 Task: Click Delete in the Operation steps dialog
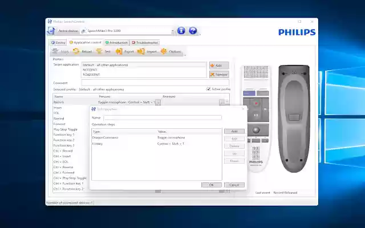(x=234, y=146)
